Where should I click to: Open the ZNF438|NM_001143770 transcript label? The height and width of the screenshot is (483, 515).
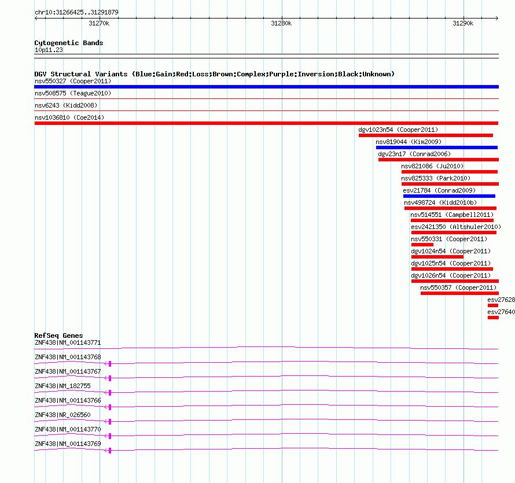(68, 429)
